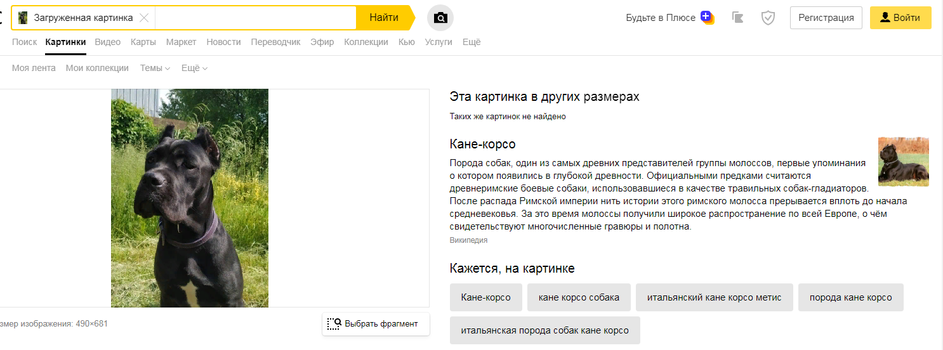This screenshot has height=350, width=943.
Task: Clear the uploaded image with X icon
Action: pos(144,18)
